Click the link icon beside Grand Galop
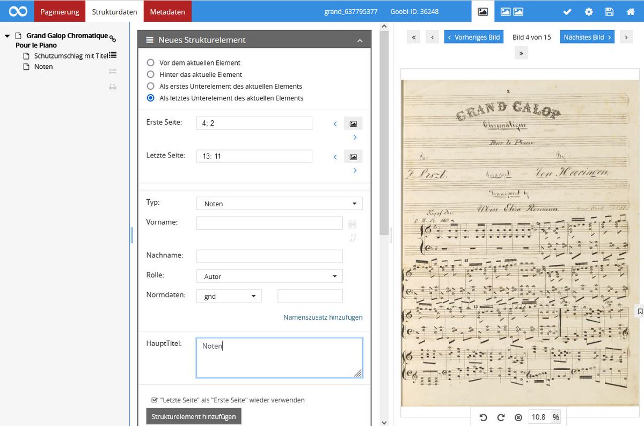This screenshot has width=644, height=426. pyautogui.click(x=113, y=39)
